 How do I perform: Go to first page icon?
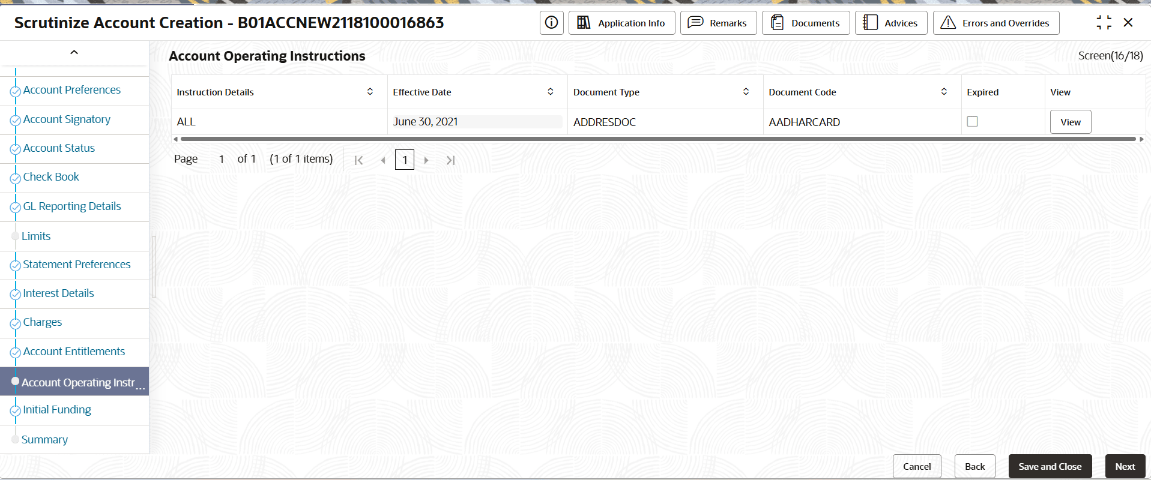click(x=358, y=160)
